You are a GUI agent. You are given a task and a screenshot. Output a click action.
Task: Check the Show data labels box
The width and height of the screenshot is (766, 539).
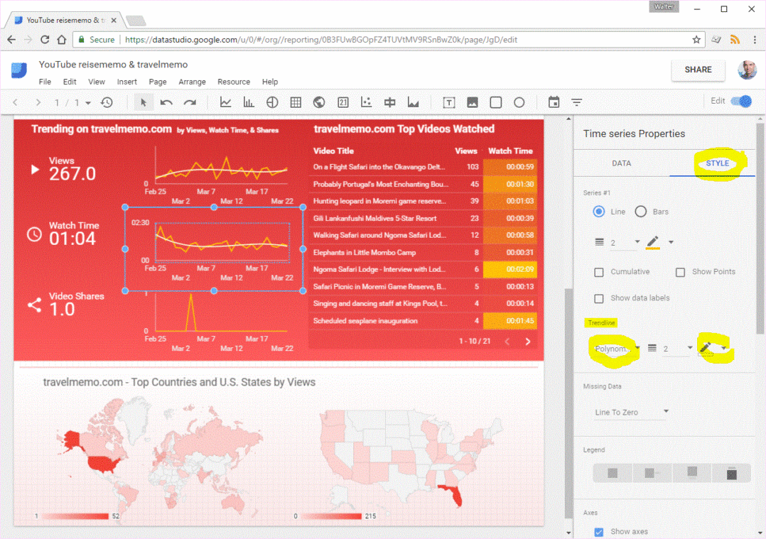point(599,298)
